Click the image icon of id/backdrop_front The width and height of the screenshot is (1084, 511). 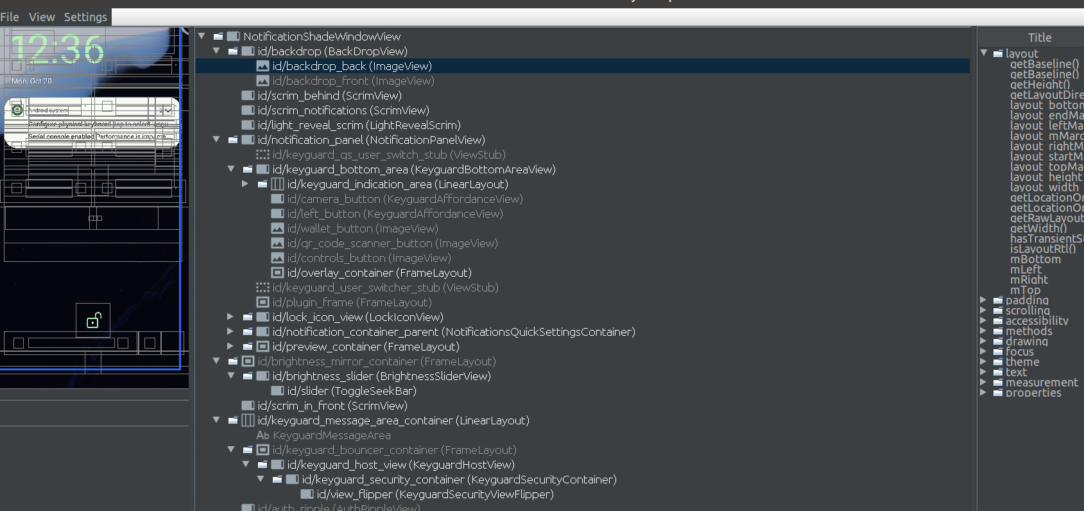tap(262, 81)
